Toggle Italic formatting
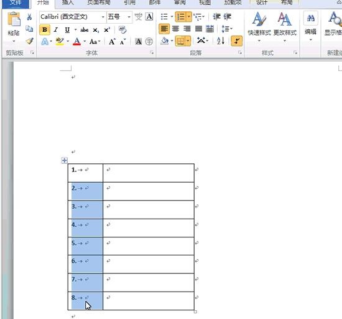The height and width of the screenshot is (319, 342). pos(56,30)
